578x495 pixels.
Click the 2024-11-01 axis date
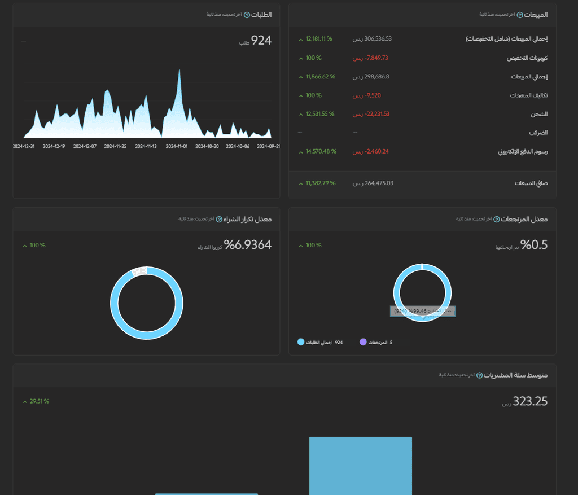pos(177,146)
